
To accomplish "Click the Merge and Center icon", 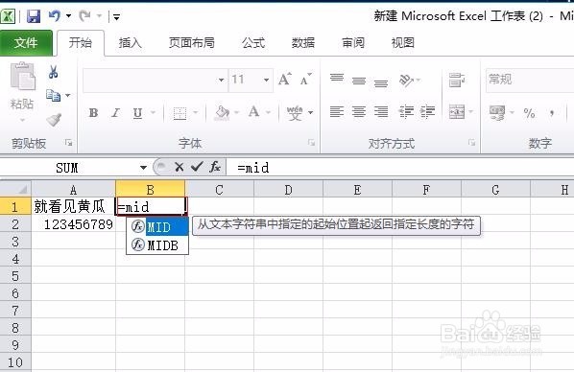I will coord(457,111).
